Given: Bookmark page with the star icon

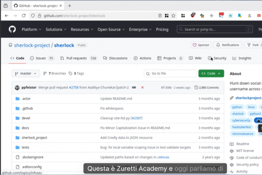Looking at the screenshot, I should pos(173,16).
